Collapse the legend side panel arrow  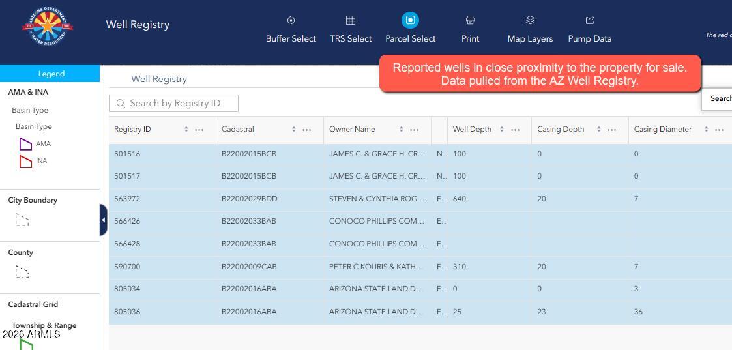[x=104, y=220]
